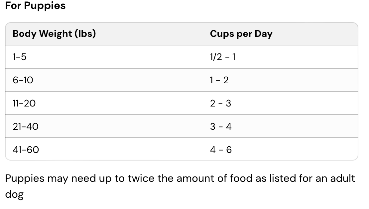Select the "11-20" body weight cell

click(24, 104)
